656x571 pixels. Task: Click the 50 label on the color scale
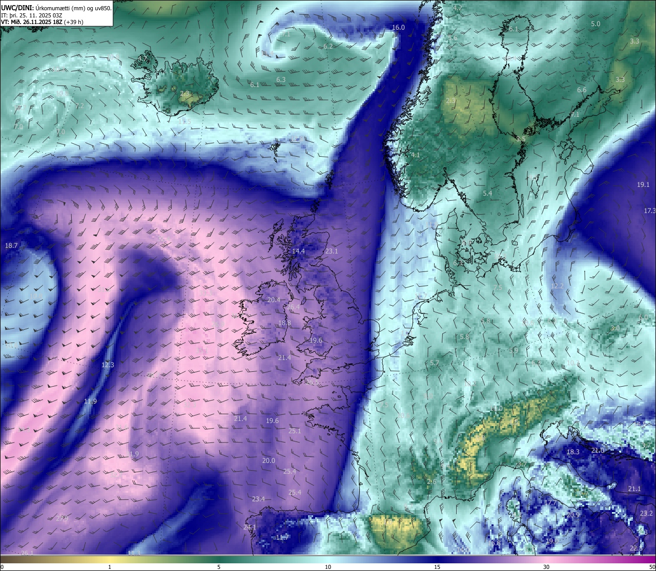652,567
